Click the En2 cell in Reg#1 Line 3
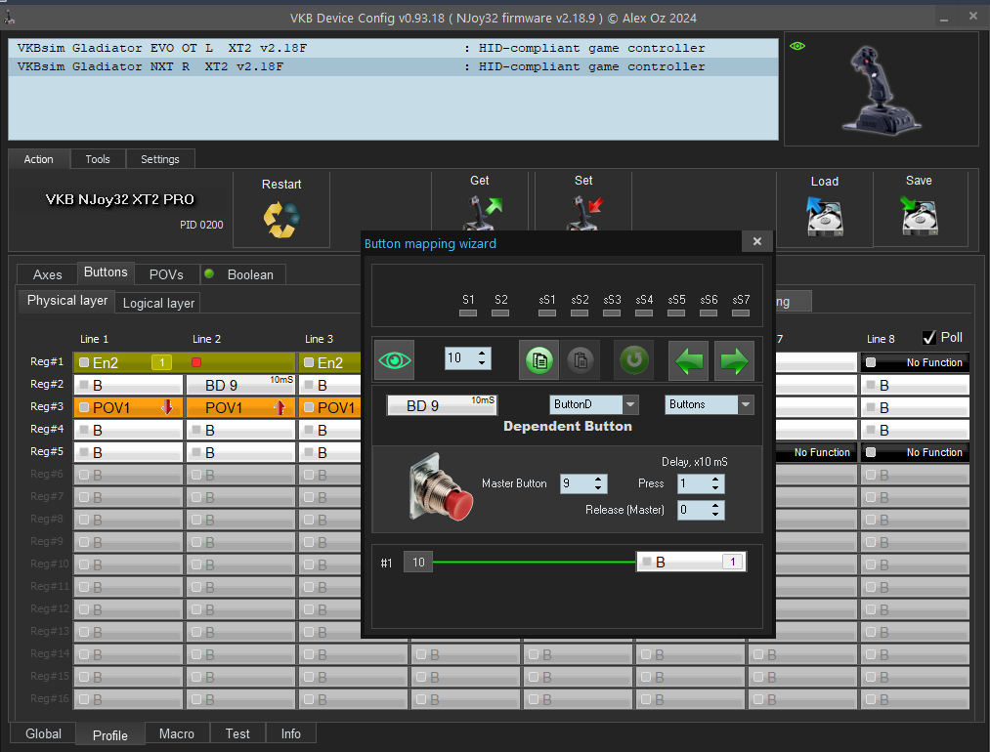This screenshot has height=752, width=990. point(329,362)
